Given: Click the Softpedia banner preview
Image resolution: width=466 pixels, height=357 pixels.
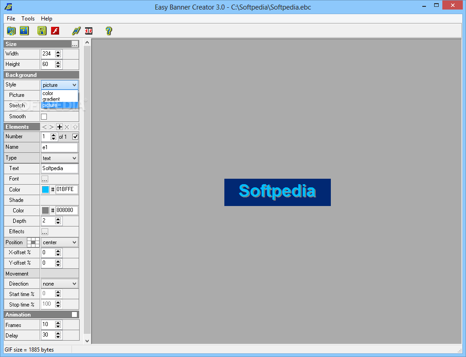Looking at the screenshot, I should pos(277,192).
